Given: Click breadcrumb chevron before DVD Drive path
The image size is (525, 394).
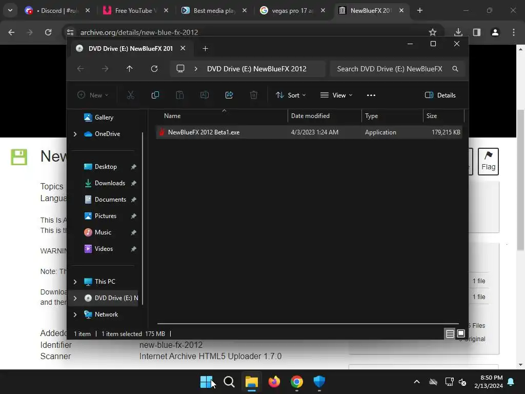Looking at the screenshot, I should pyautogui.click(x=196, y=69).
